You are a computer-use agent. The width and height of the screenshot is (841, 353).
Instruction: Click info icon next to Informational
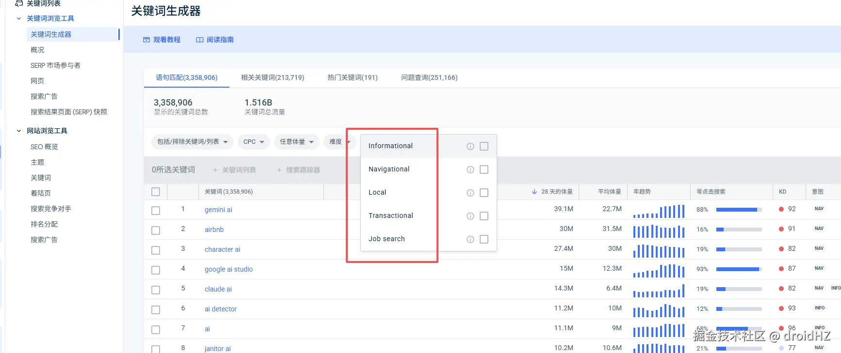click(x=470, y=146)
